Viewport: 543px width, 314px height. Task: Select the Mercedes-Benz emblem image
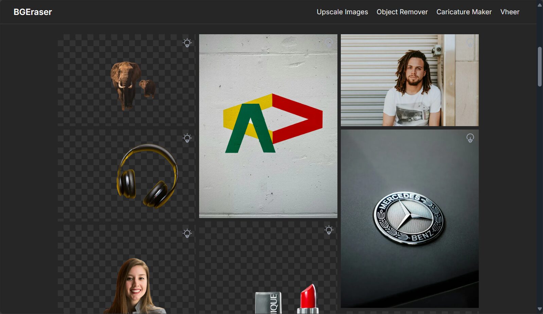410,219
